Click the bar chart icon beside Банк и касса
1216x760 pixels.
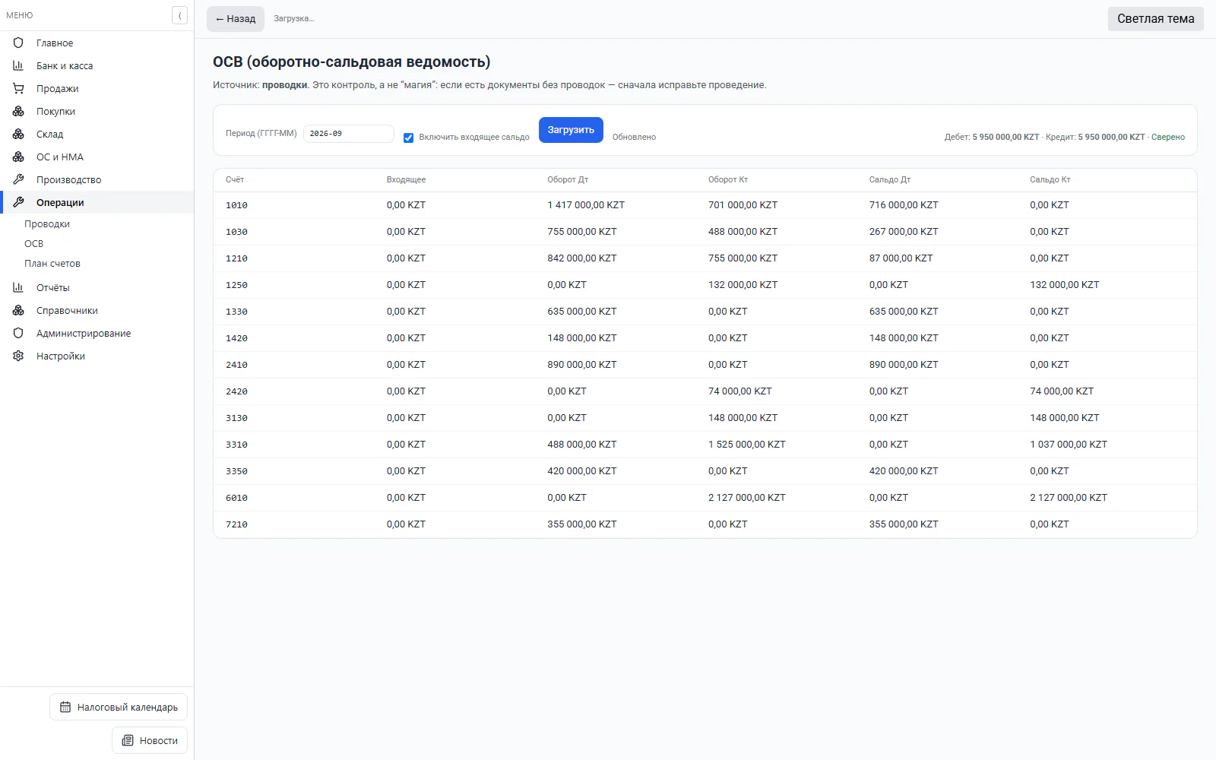(18, 65)
